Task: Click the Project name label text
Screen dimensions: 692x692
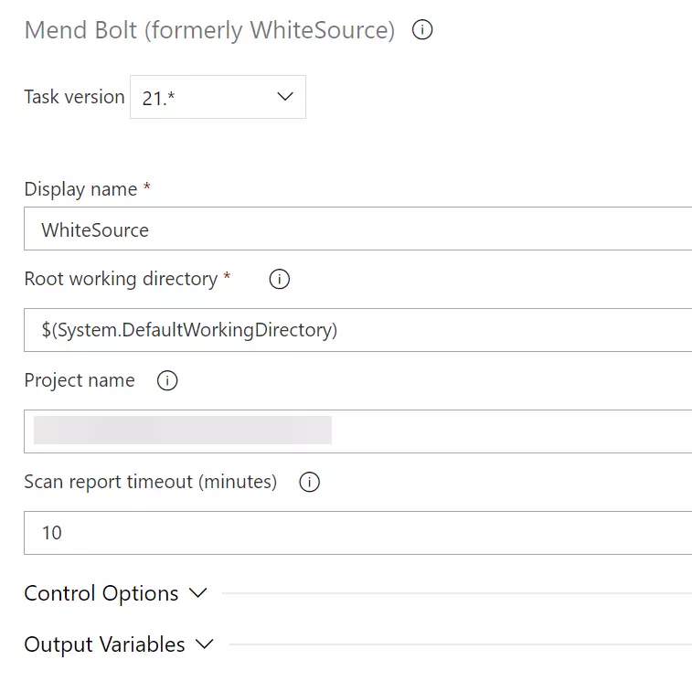Action: point(80,380)
